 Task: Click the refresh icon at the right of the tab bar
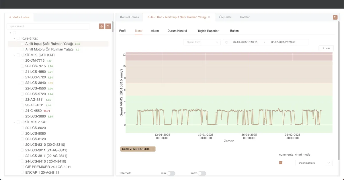point(335,17)
